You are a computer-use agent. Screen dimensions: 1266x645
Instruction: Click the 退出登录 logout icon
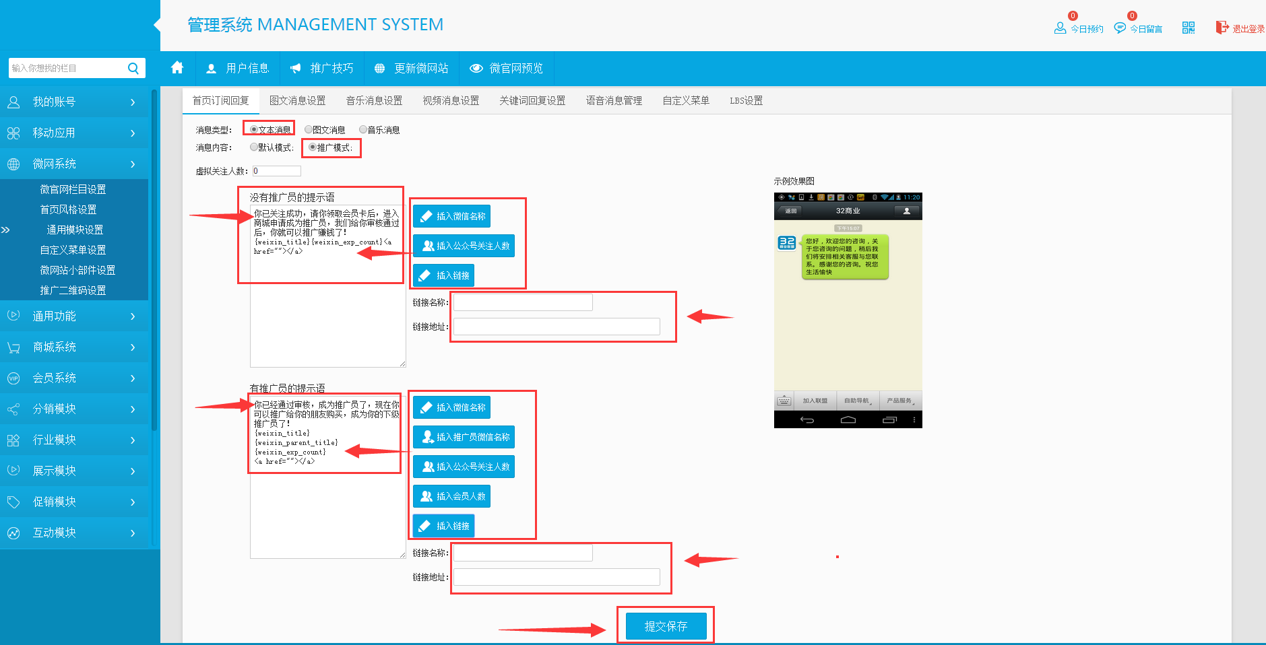click(x=1222, y=28)
